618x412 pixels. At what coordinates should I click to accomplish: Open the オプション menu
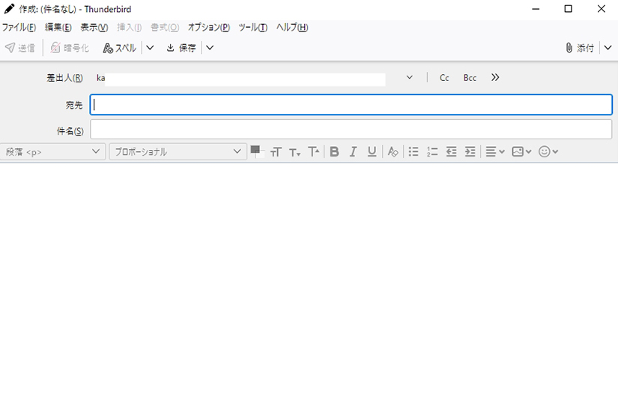(208, 28)
